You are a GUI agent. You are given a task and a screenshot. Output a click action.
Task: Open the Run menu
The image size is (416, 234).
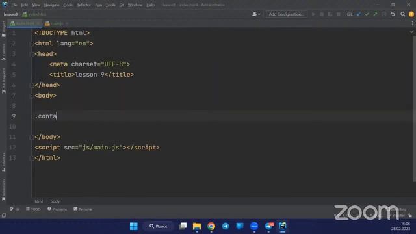pos(98,5)
